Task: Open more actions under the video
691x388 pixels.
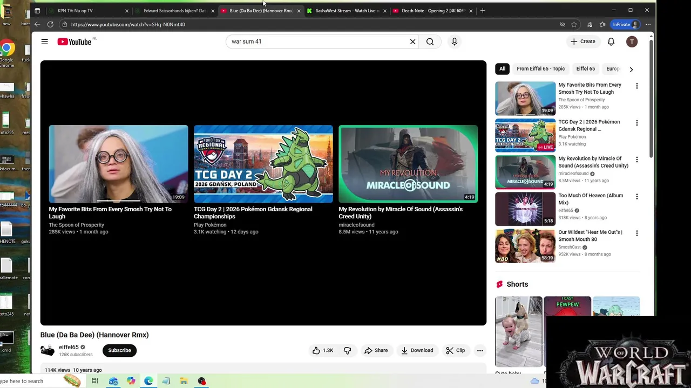Action: tap(480, 350)
